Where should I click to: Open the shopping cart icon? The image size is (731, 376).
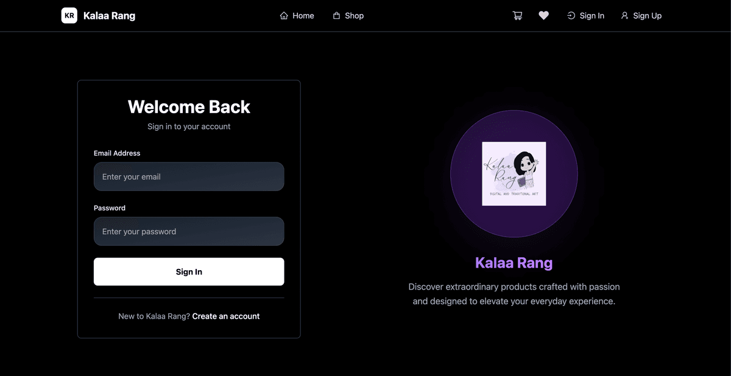(x=517, y=16)
